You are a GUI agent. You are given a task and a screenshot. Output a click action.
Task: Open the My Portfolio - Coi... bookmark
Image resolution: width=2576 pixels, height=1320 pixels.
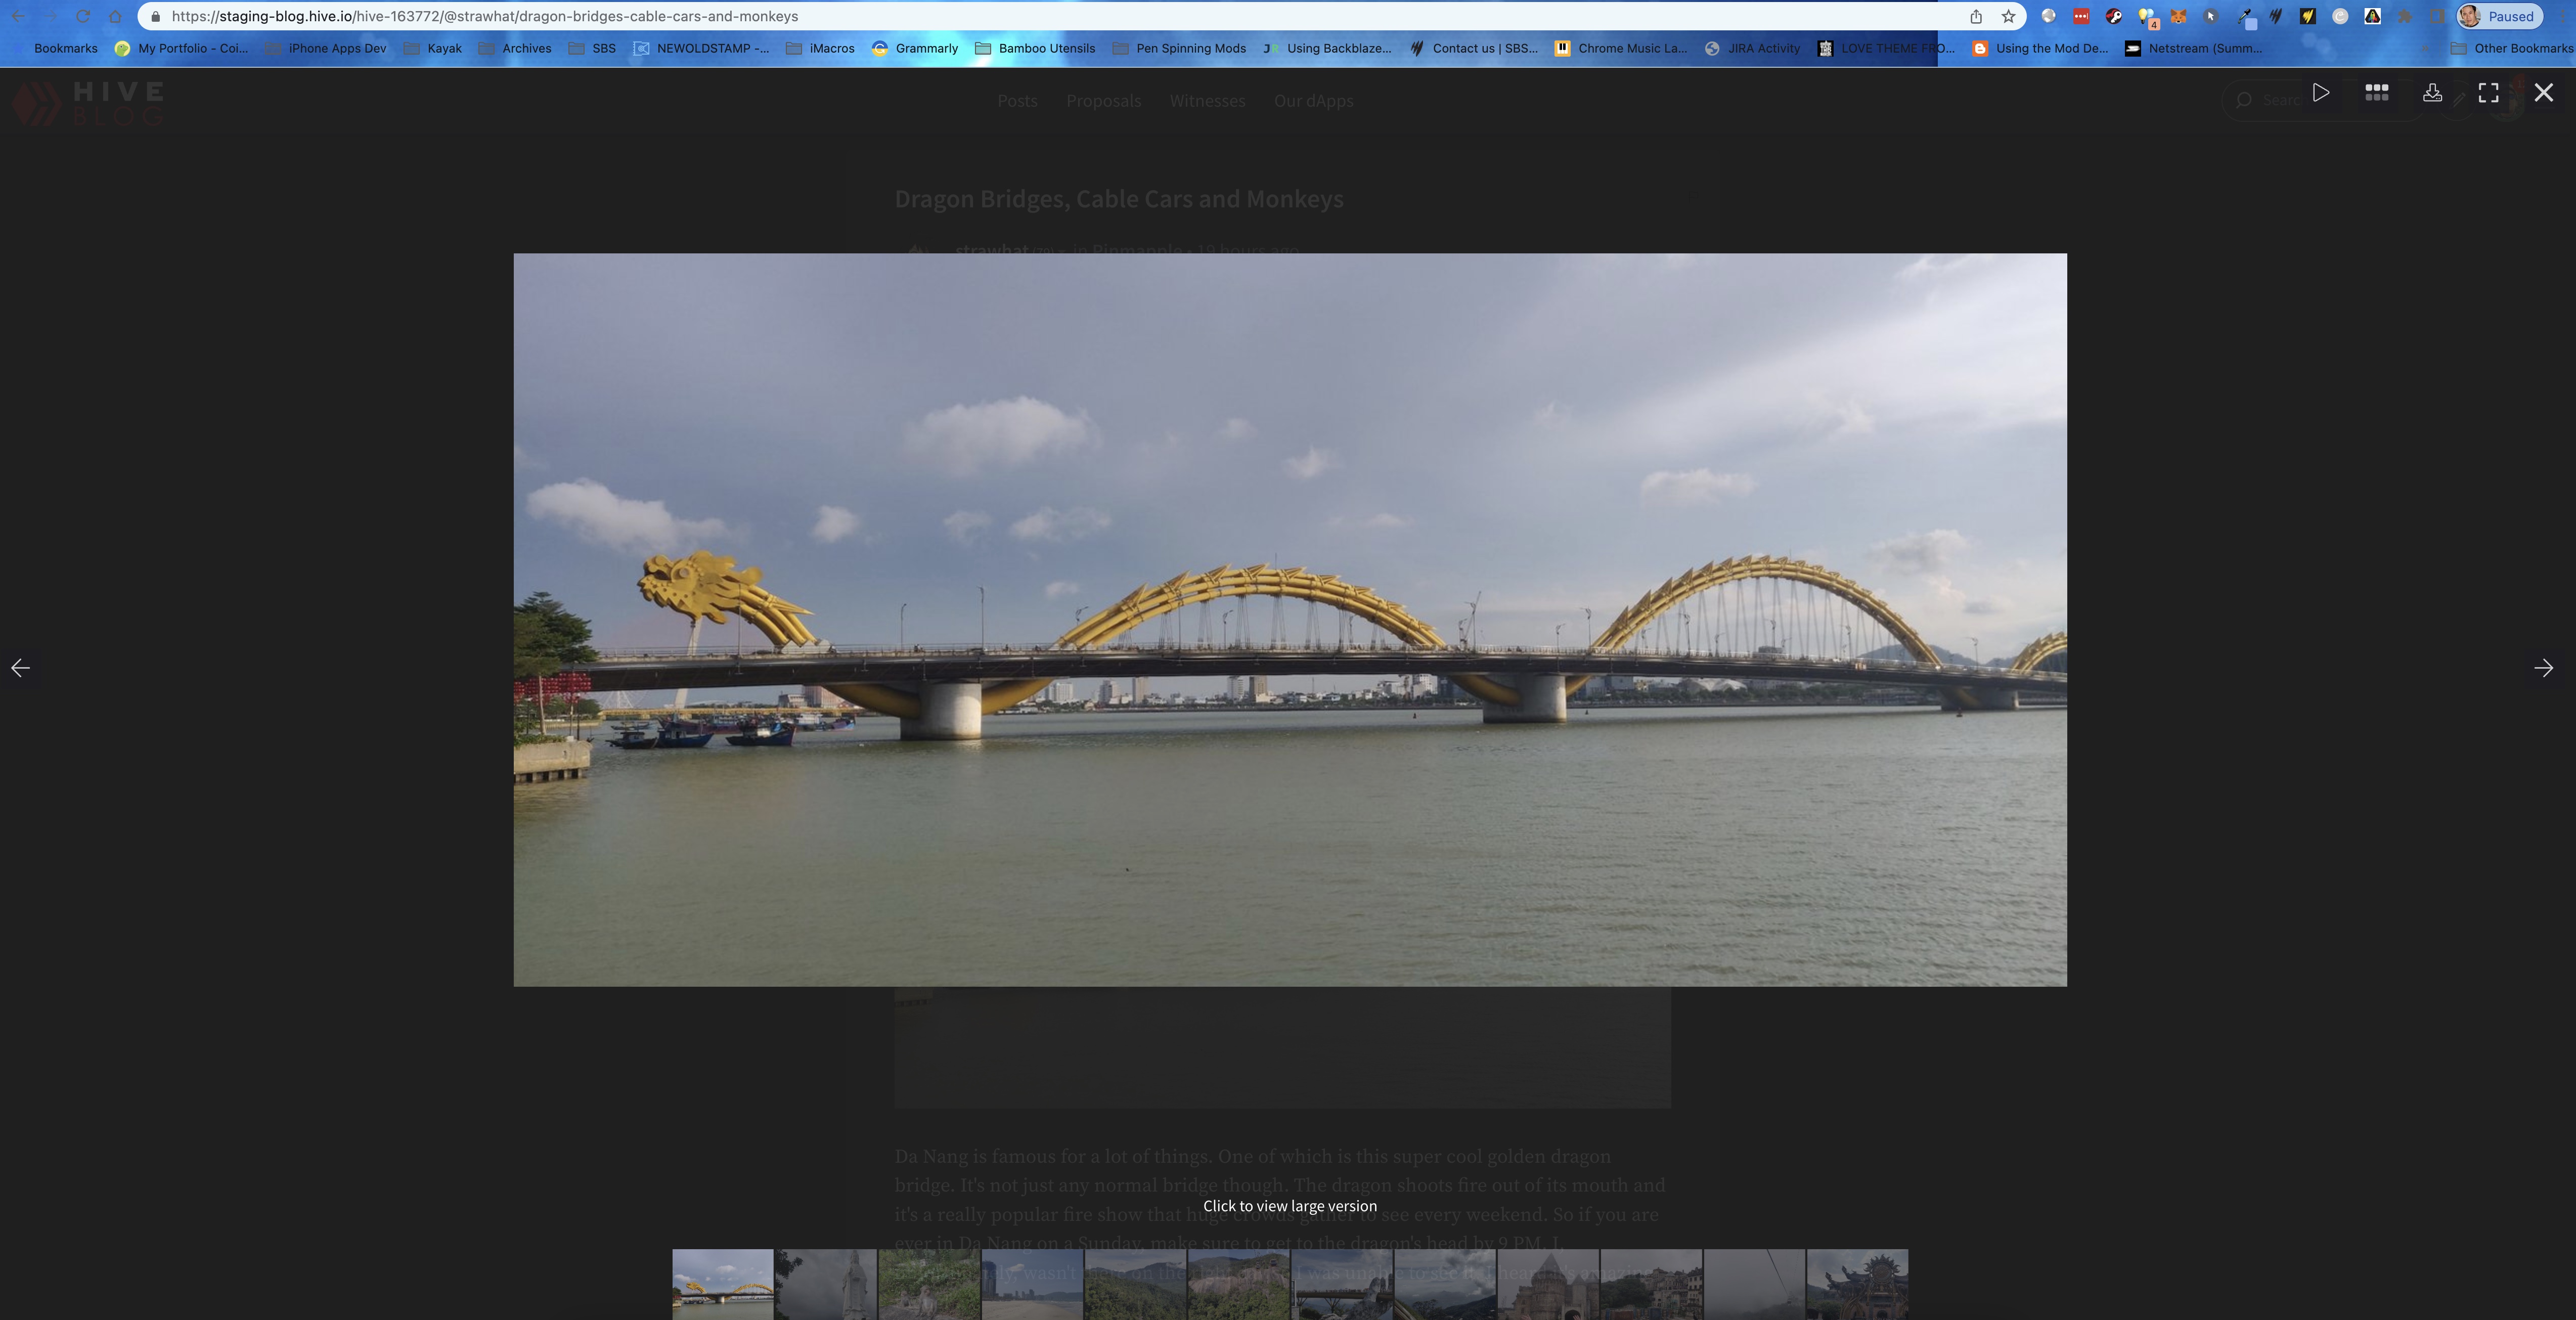(x=181, y=48)
